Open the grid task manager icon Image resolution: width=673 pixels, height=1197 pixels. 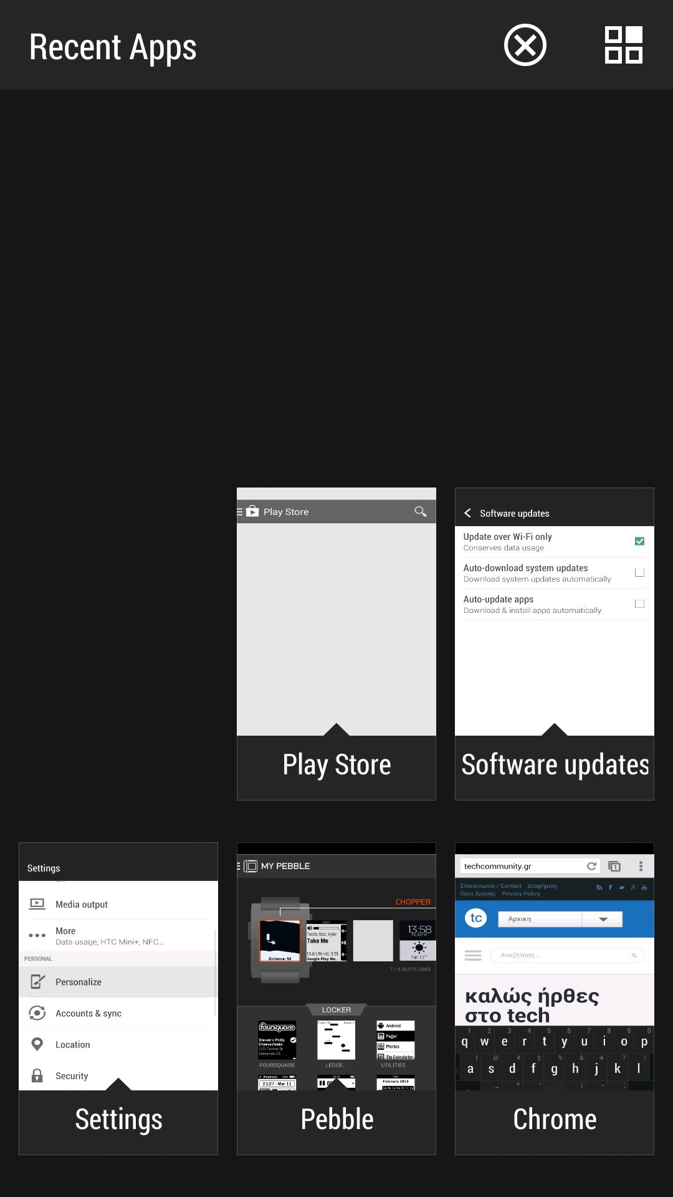(623, 45)
